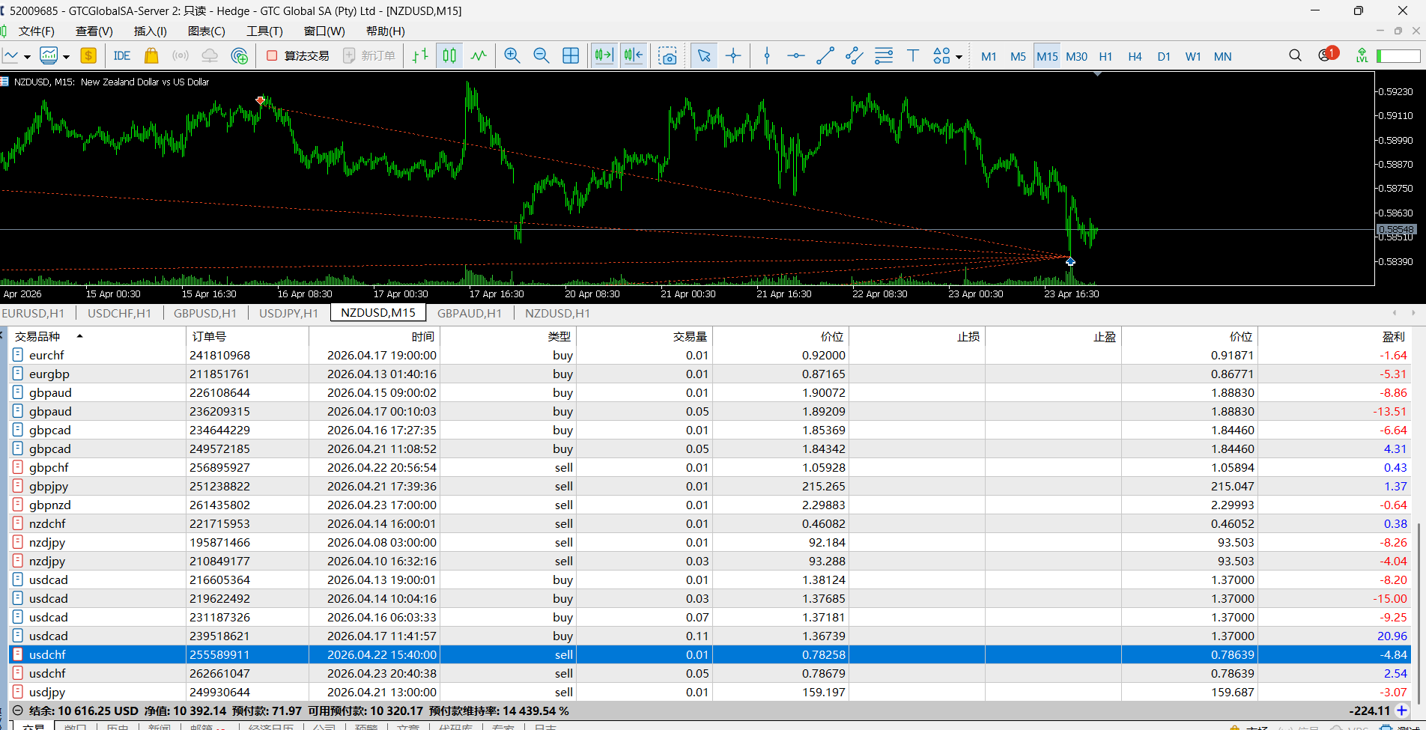Switch chart to candlestick display mode

pos(449,56)
